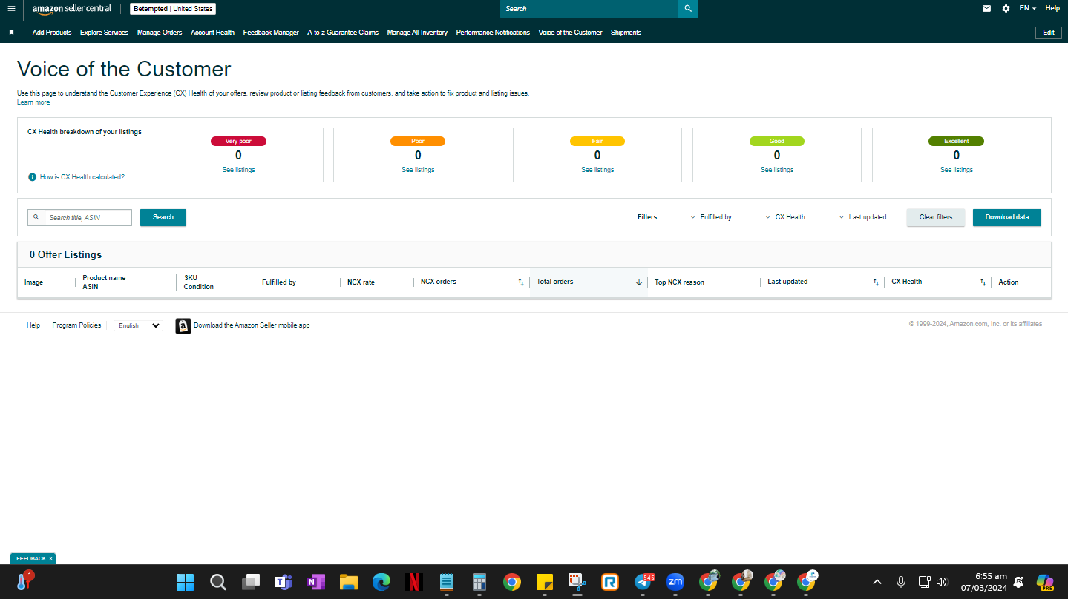Expand the CX Health filter
The height and width of the screenshot is (599, 1068).
pyautogui.click(x=784, y=217)
